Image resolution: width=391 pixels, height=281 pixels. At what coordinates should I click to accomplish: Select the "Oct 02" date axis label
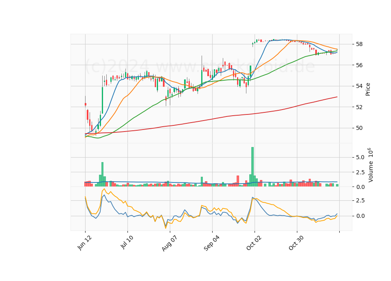[x=254, y=243]
